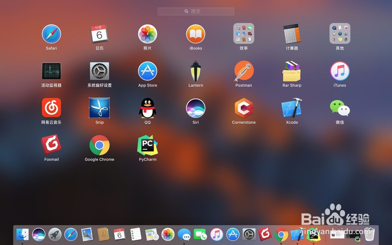Launch the Postman app
392x245 pixels.
(x=244, y=71)
